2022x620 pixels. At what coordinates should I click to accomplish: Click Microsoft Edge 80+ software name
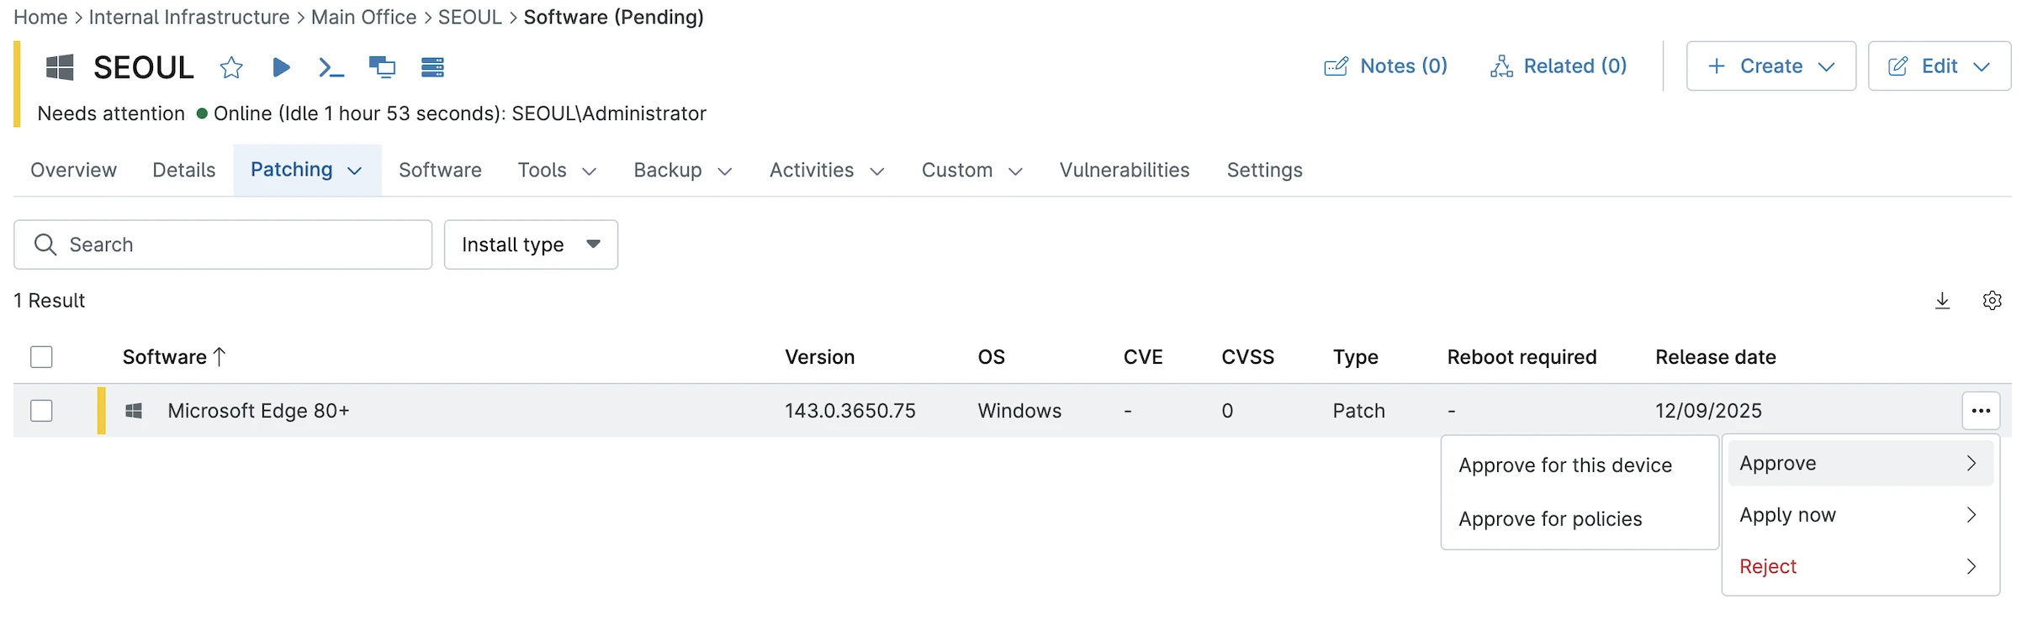(258, 411)
